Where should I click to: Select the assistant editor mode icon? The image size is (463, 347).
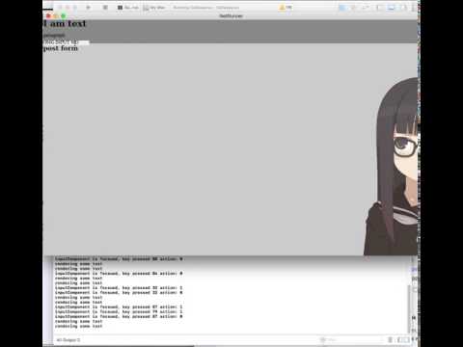tap(354, 7)
